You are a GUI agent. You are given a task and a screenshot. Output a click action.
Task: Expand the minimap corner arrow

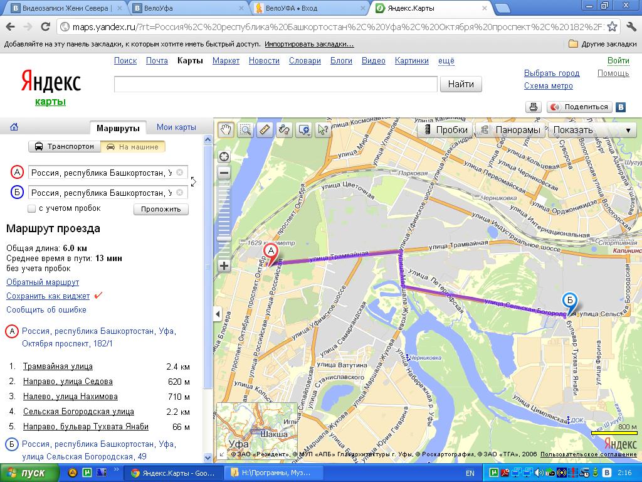(222, 454)
